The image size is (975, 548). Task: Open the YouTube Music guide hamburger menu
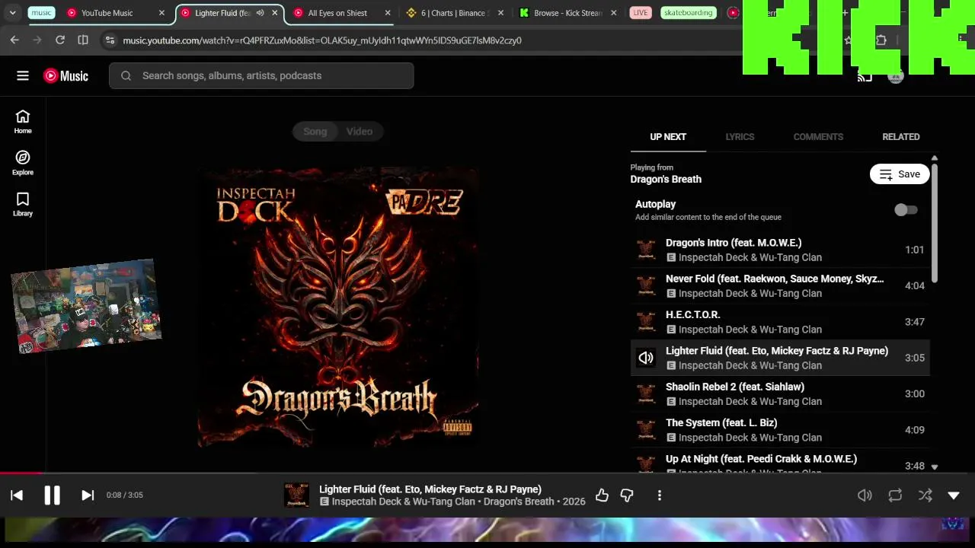pyautogui.click(x=23, y=75)
